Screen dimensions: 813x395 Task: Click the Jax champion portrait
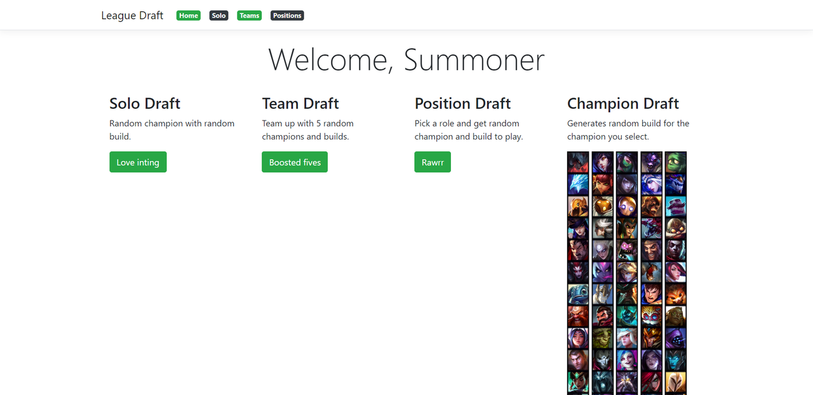click(x=676, y=337)
